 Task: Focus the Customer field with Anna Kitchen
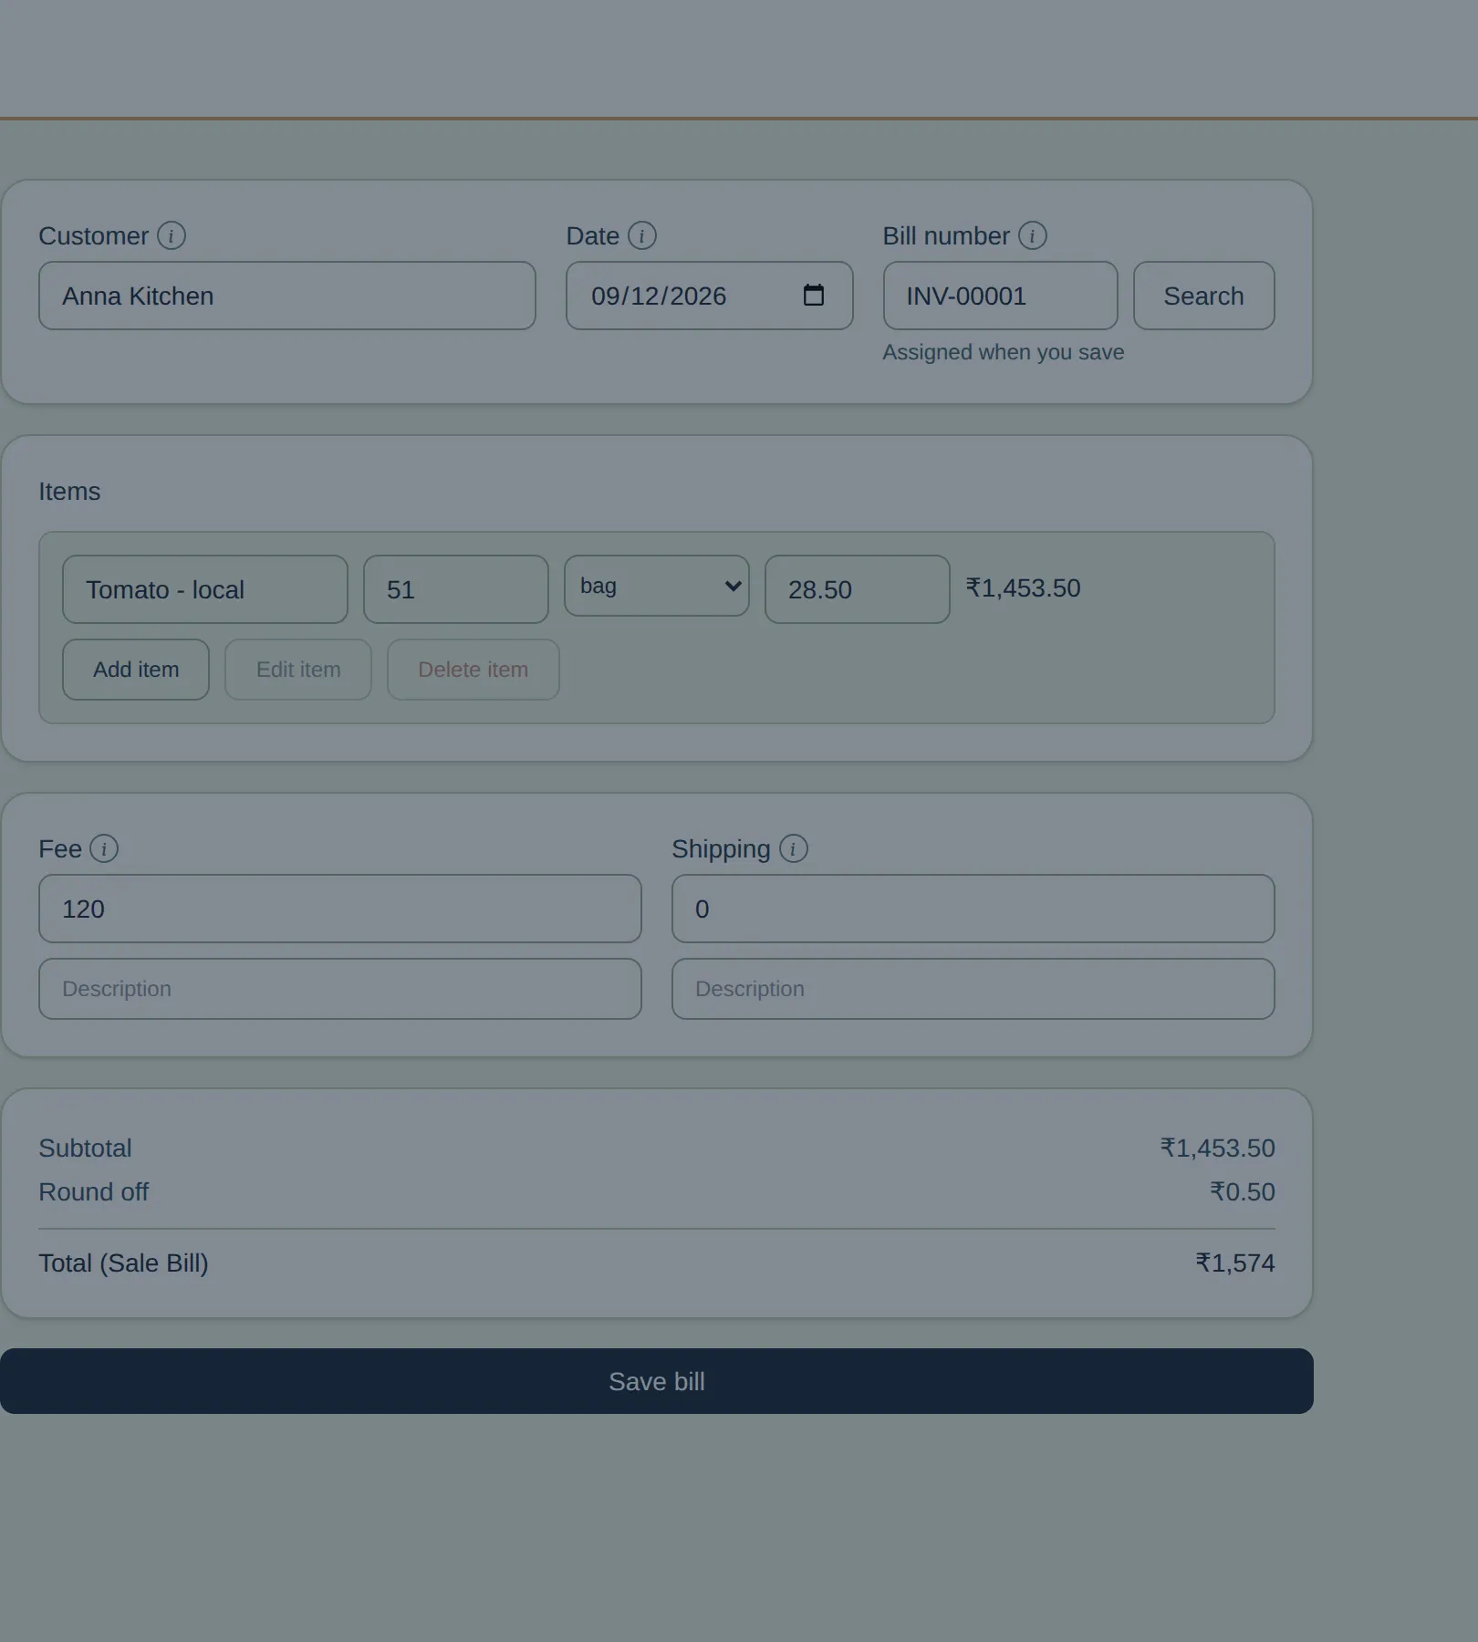tap(287, 296)
